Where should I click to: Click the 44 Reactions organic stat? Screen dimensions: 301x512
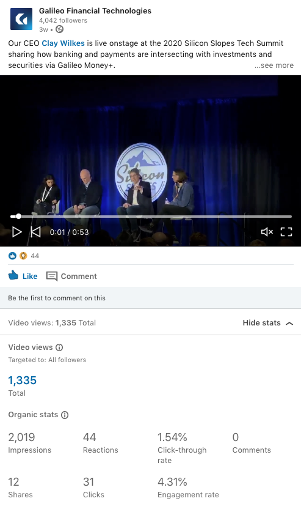[x=100, y=443]
